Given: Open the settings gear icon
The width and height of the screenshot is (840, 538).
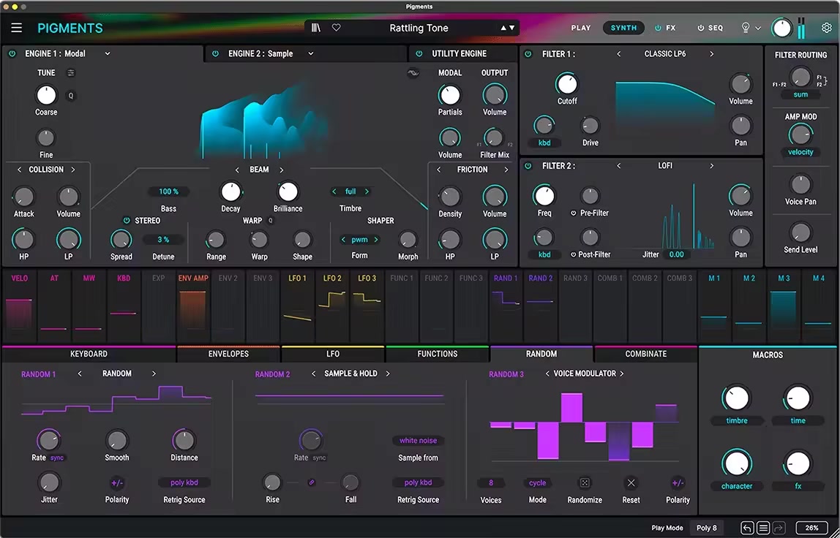Looking at the screenshot, I should 826,28.
